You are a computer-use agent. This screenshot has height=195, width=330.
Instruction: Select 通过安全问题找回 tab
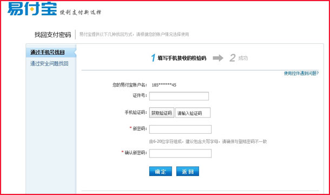point(49,63)
